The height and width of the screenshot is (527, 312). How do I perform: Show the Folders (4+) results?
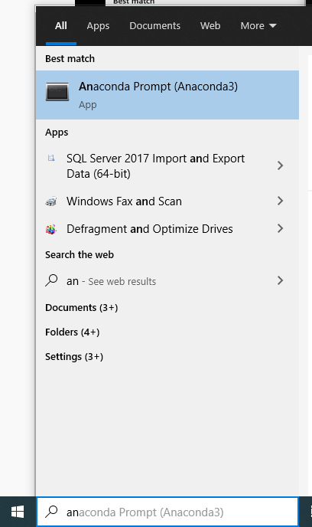(x=73, y=332)
